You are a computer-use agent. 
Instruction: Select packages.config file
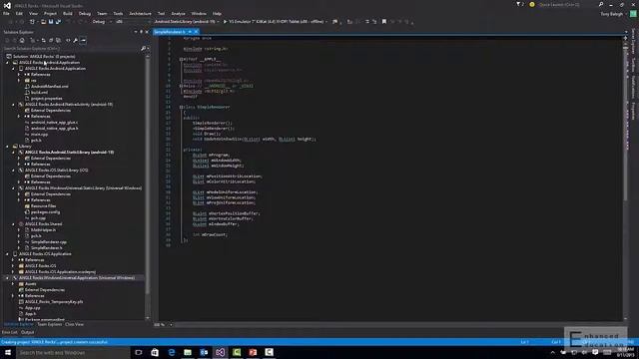45,212
